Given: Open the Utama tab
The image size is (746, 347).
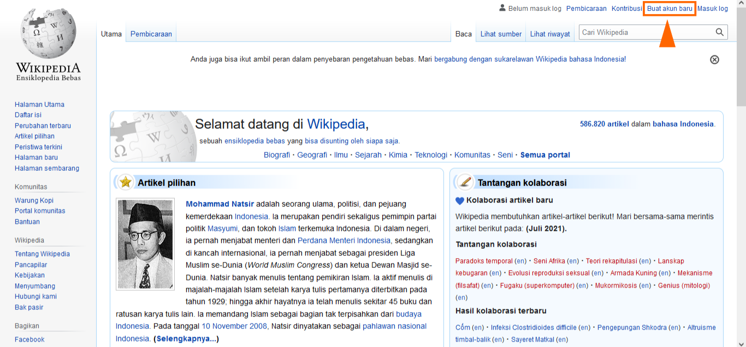Looking at the screenshot, I should point(111,34).
